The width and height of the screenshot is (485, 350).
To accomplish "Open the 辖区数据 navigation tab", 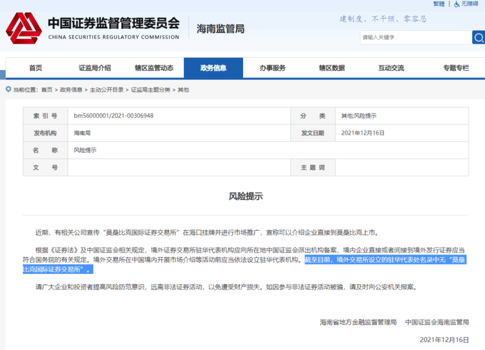I will click(331, 68).
